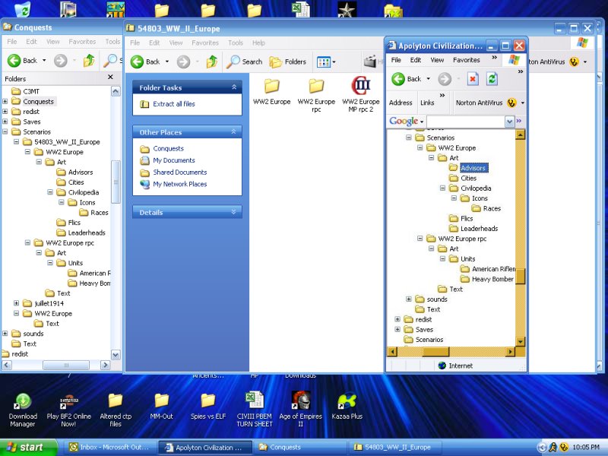
Task: Toggle Folders pane button in 54803_WW_II_Europe toolbar
Action: click(x=288, y=62)
